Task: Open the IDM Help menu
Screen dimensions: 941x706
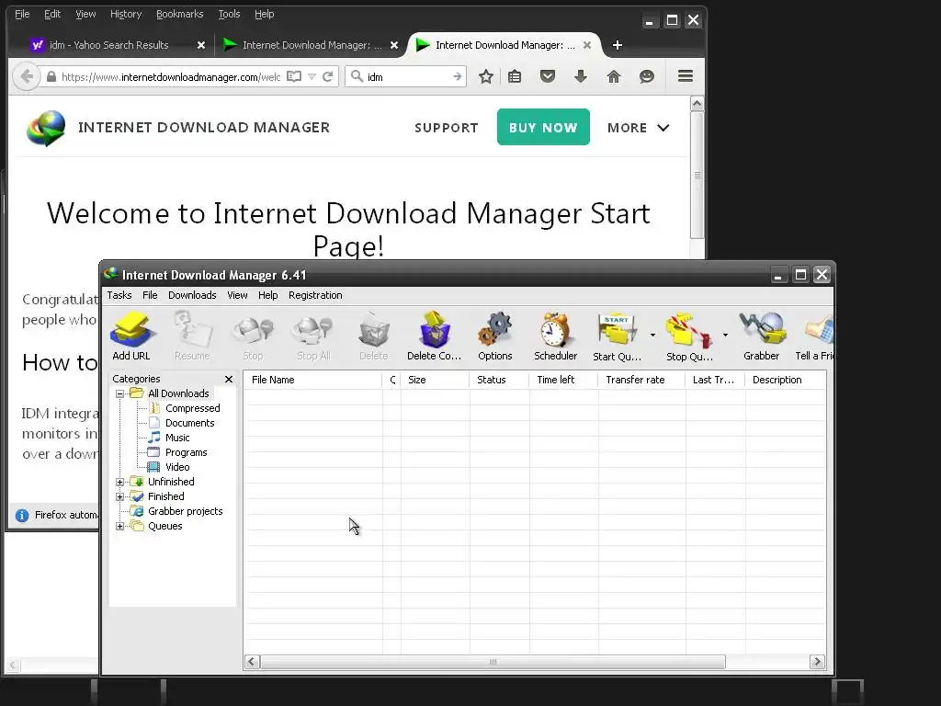Action: (267, 295)
